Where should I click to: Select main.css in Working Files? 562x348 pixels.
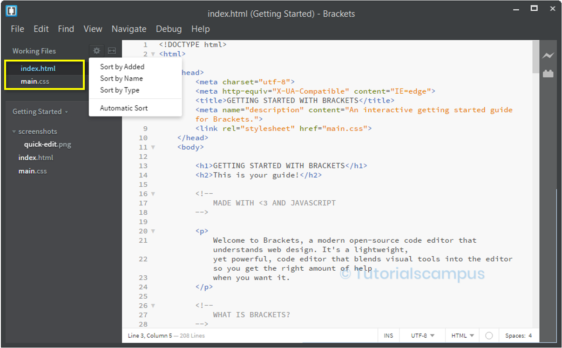[35, 82]
